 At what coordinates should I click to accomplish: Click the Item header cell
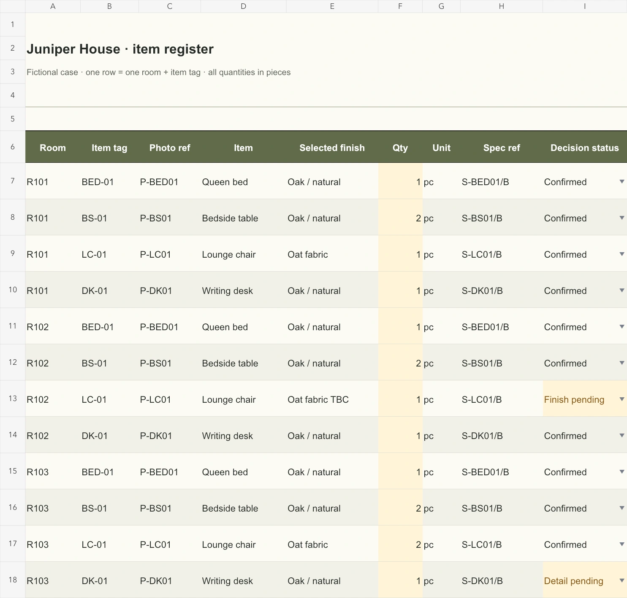(244, 147)
